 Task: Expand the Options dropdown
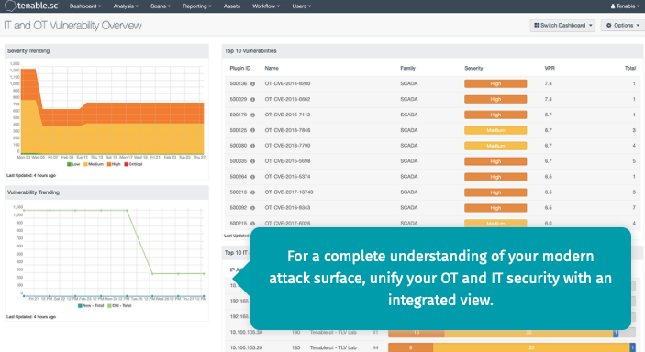pos(623,25)
